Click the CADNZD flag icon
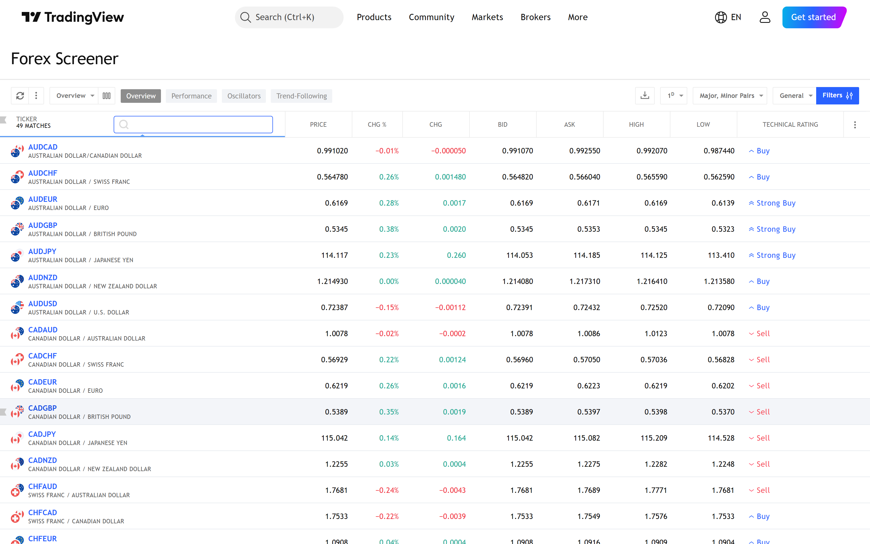Viewport: 870px width, 544px height. 17,464
